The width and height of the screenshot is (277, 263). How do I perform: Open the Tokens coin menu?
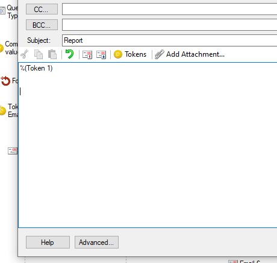click(130, 54)
